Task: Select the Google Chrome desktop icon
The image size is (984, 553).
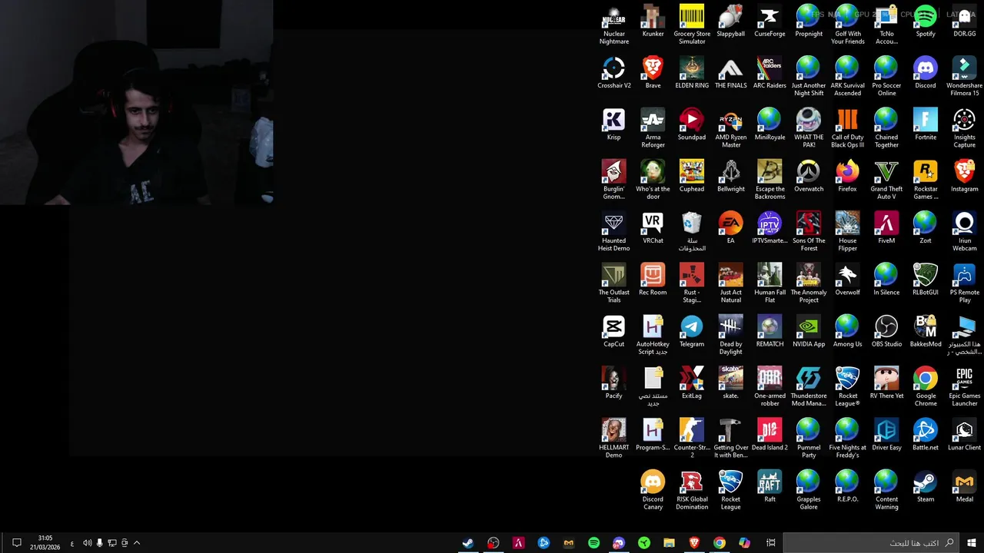Action: pos(926,386)
